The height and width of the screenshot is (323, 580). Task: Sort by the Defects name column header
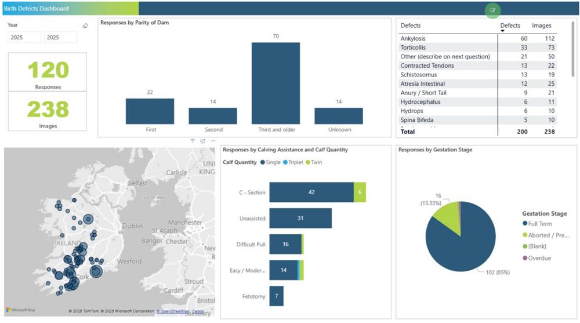click(x=410, y=26)
